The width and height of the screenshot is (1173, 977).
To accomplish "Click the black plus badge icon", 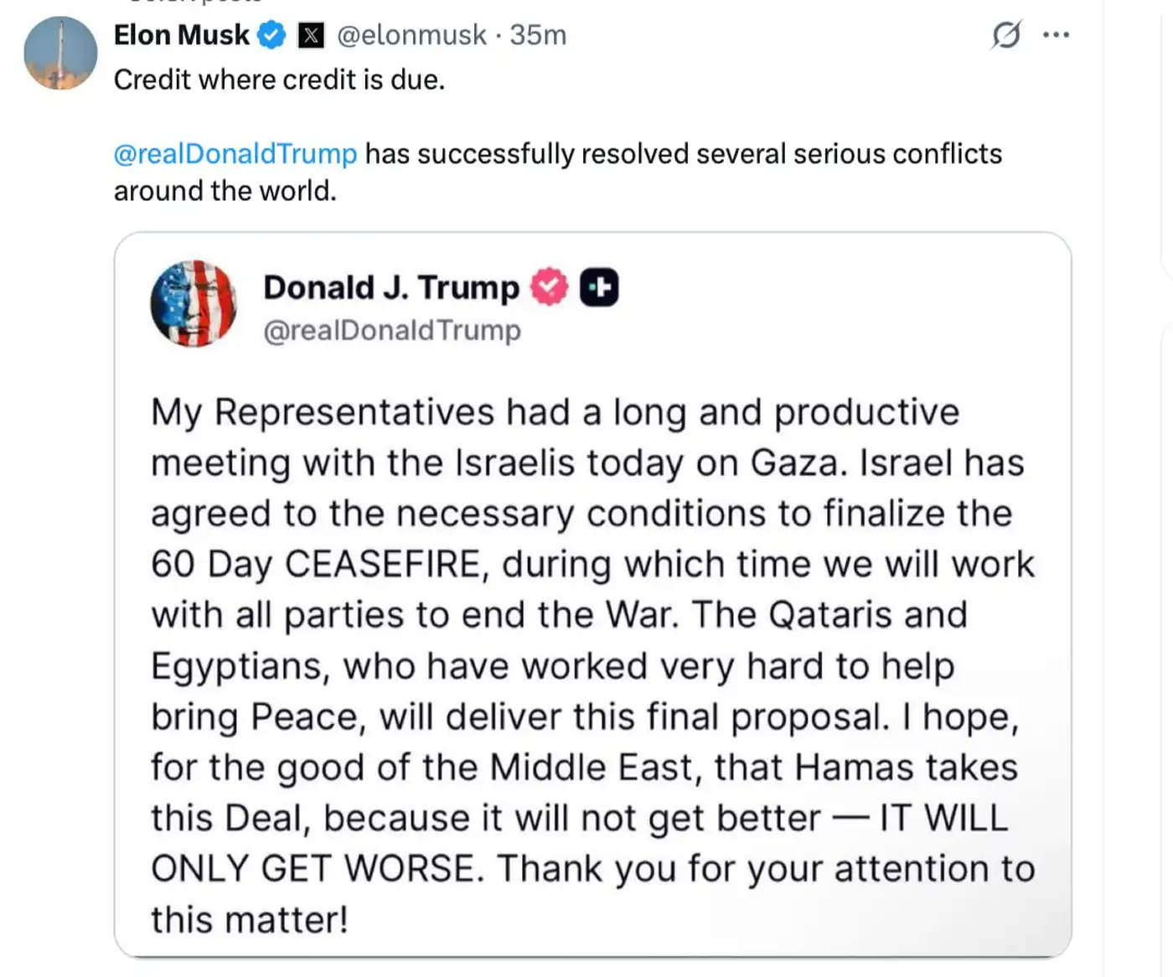I will coord(599,287).
